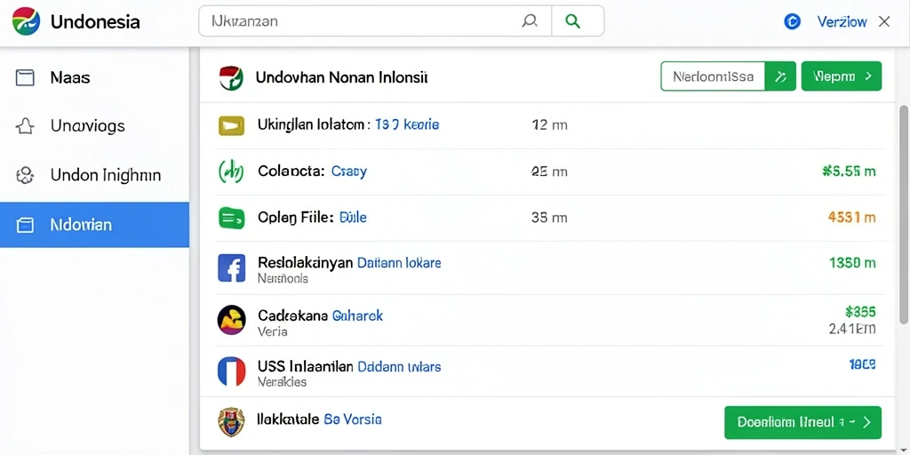Click the green $5,55 m amount
Viewport: 910px width, 455px height.
tap(849, 172)
